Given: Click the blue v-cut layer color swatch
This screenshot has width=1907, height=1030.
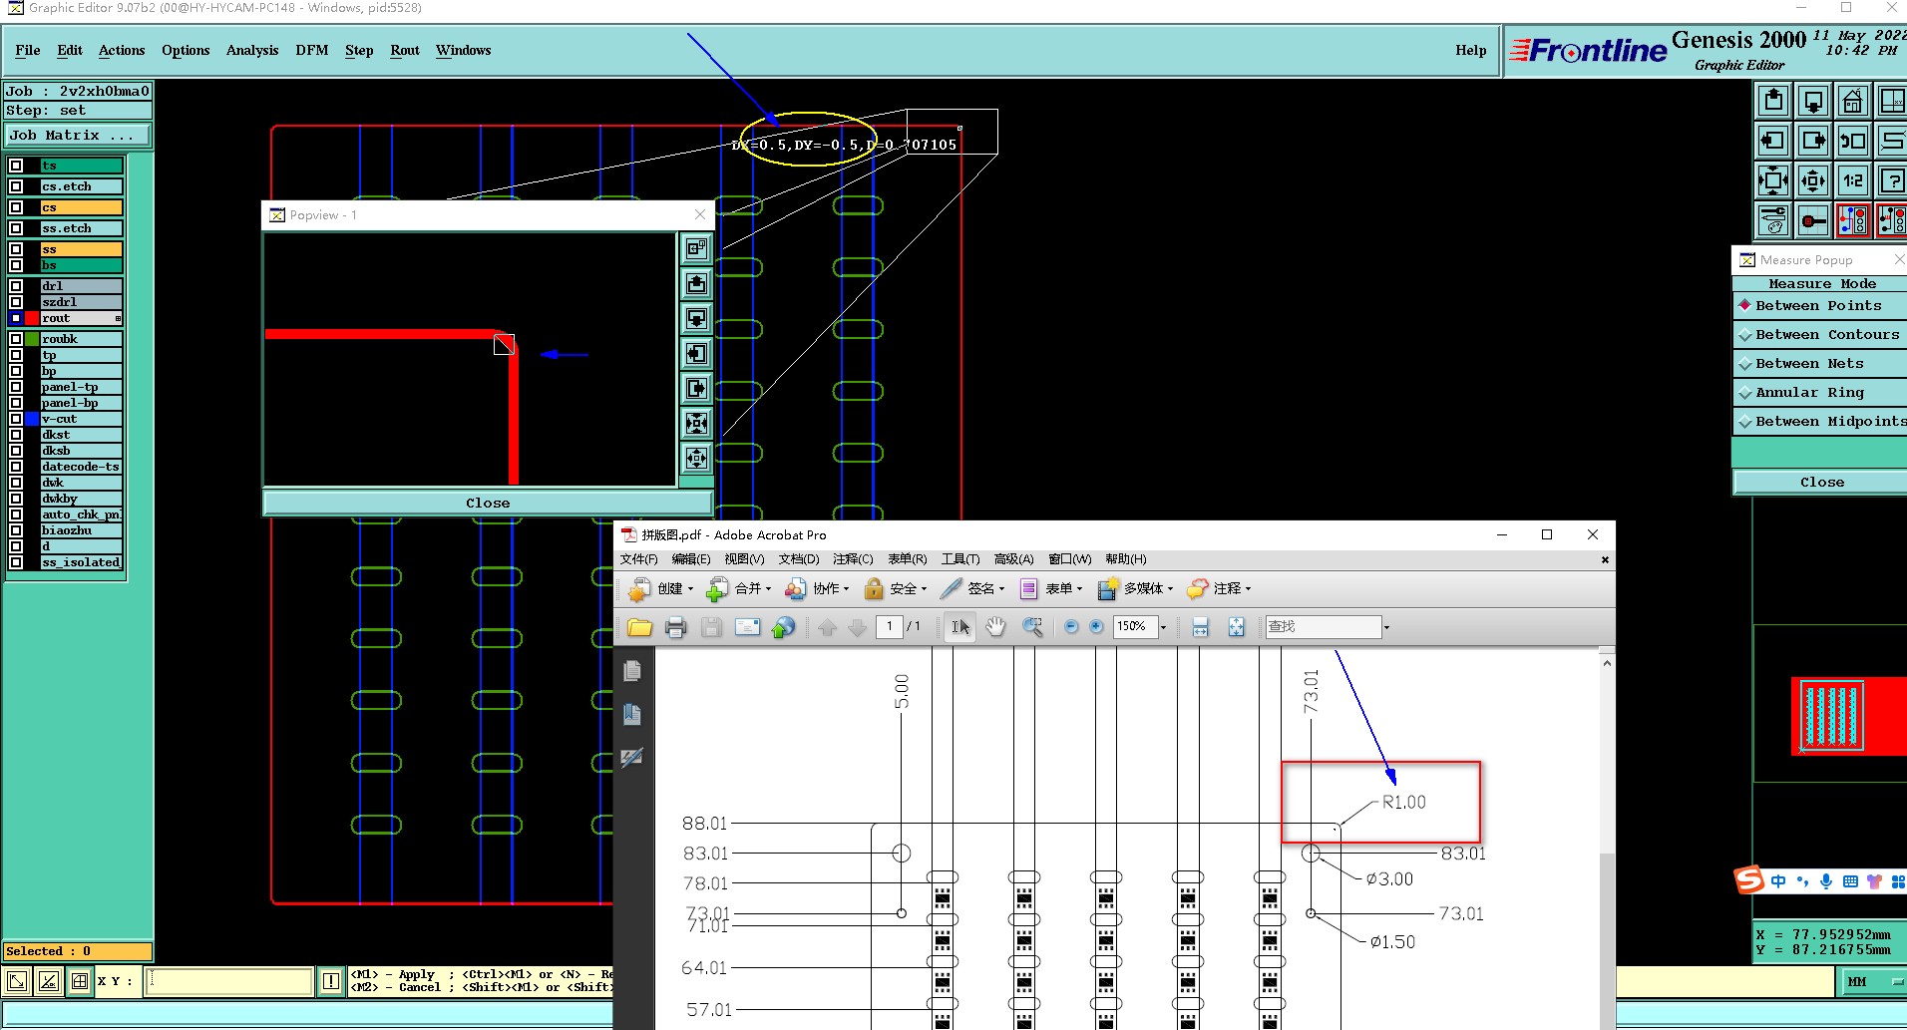Looking at the screenshot, I should pyautogui.click(x=32, y=419).
